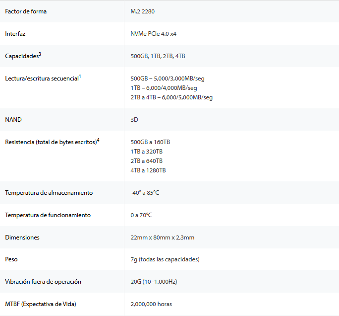Open footnote 4 beside Resistencia label
Image resolution: width=339 pixels, height=316 pixels.
click(x=98, y=140)
